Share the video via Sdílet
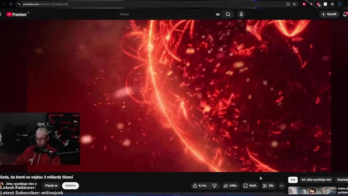Image resolution: width=348 pixels, height=196 pixels. pos(230,186)
